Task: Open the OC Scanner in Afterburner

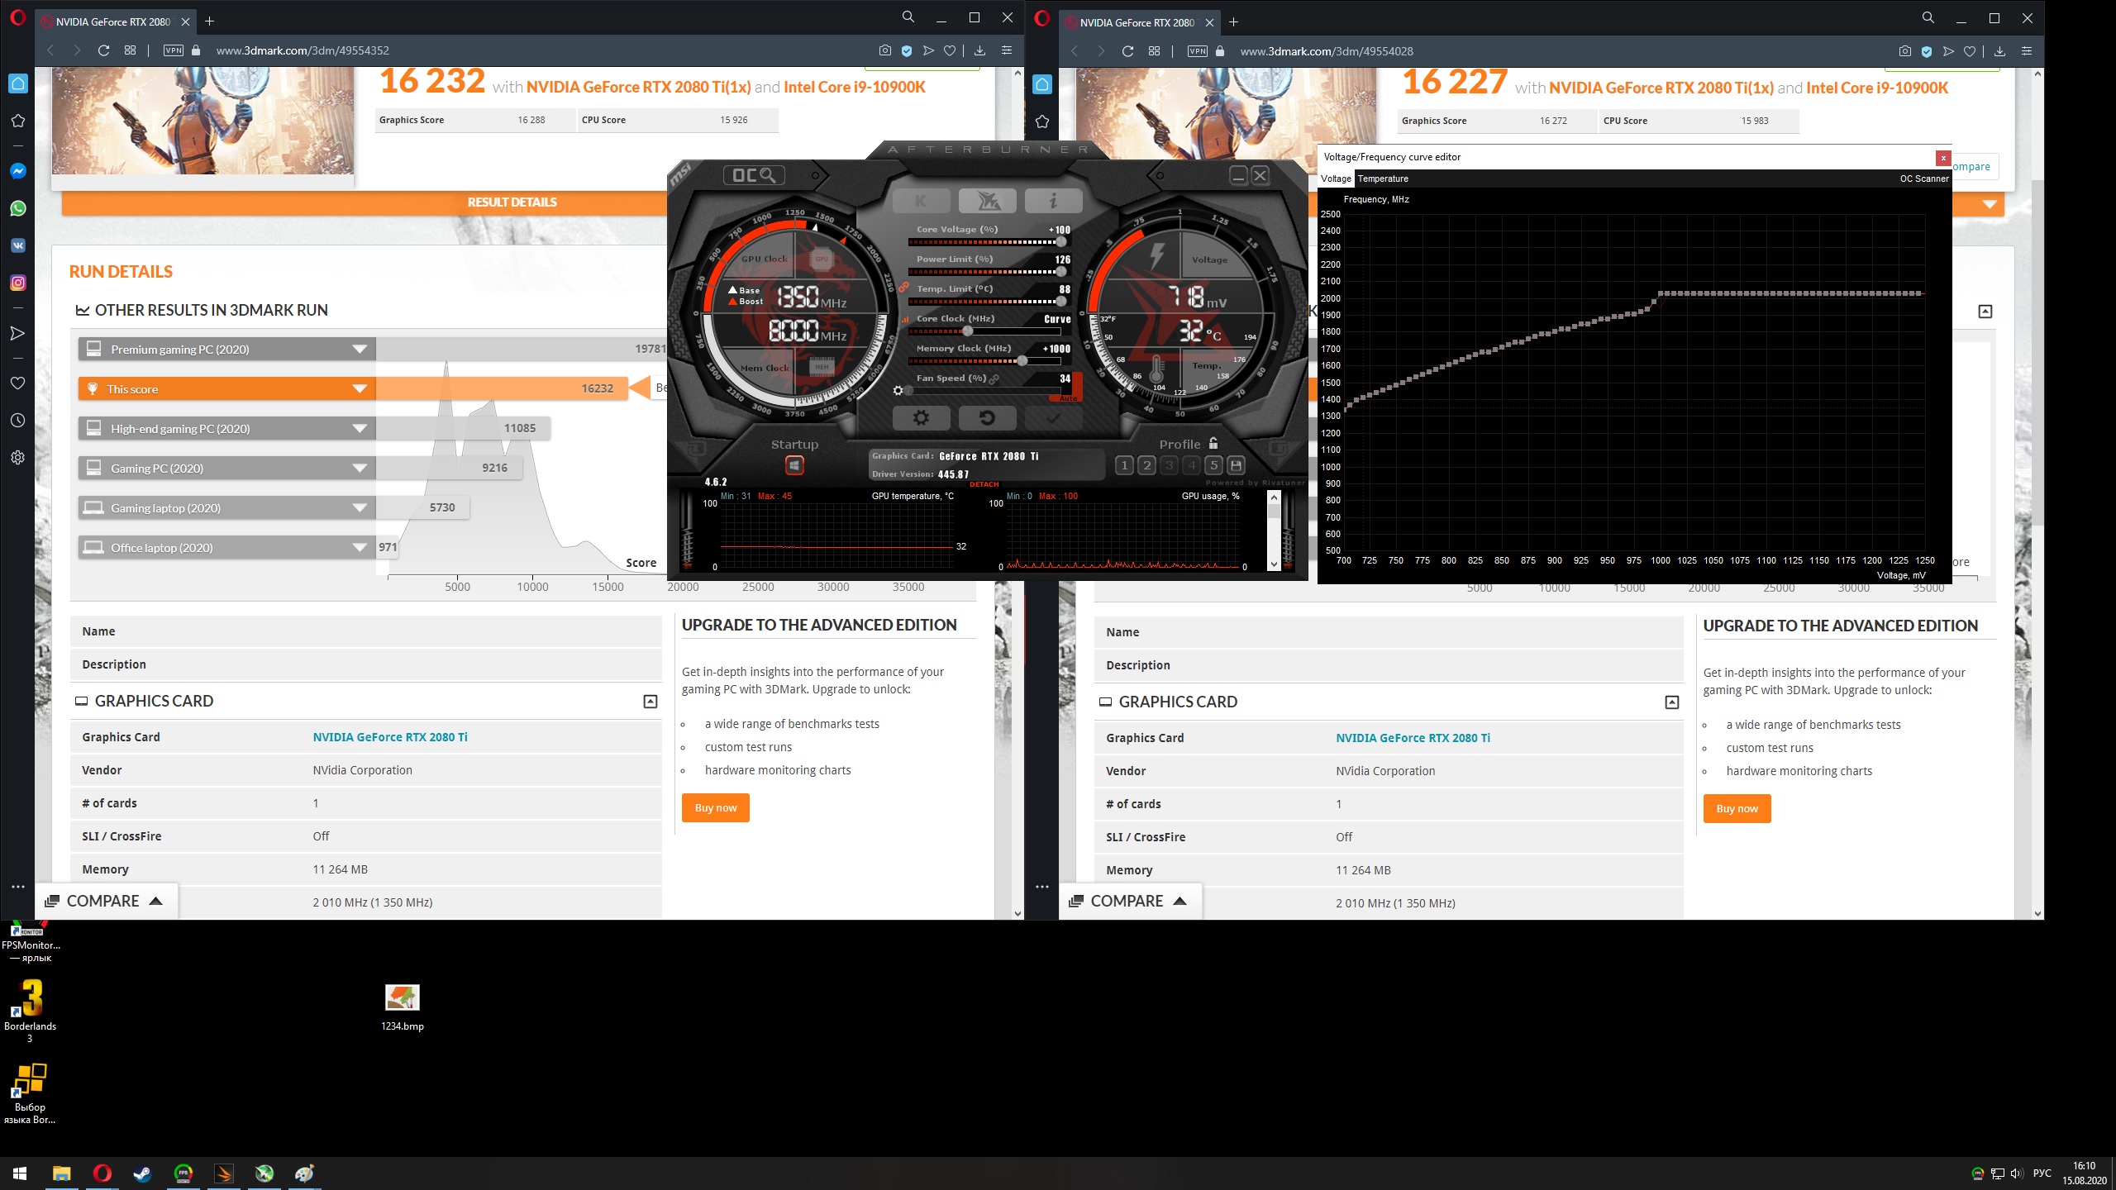Action: click(x=753, y=175)
